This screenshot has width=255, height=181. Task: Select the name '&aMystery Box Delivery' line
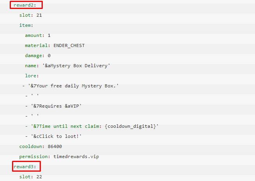point(68,66)
